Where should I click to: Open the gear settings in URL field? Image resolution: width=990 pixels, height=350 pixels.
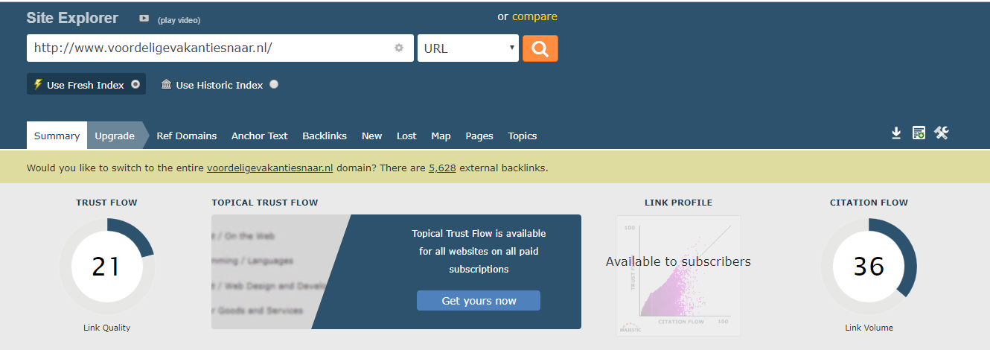click(399, 48)
